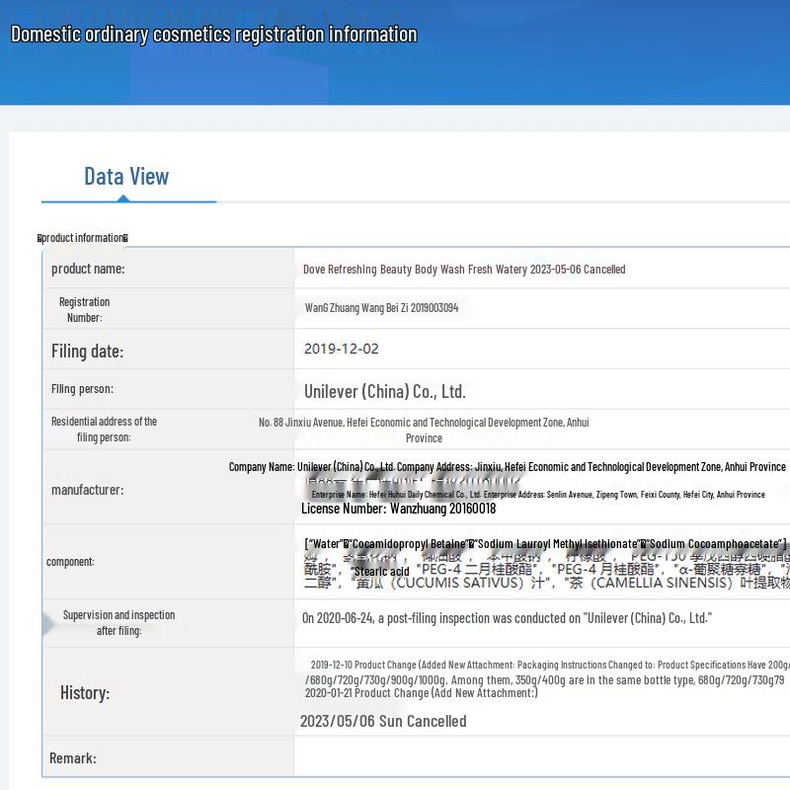790x790 pixels.
Task: Click the 'History:' label
Action: 85,693
